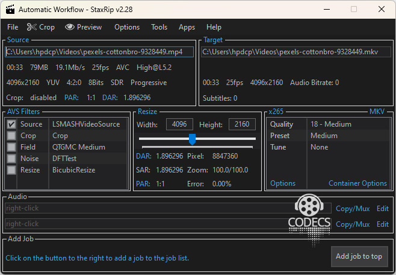
Task: Click the scissors icon beside Crop
Action: 32,27
